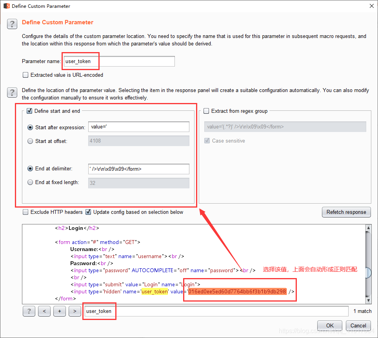Click the Username: label in response

84,249
